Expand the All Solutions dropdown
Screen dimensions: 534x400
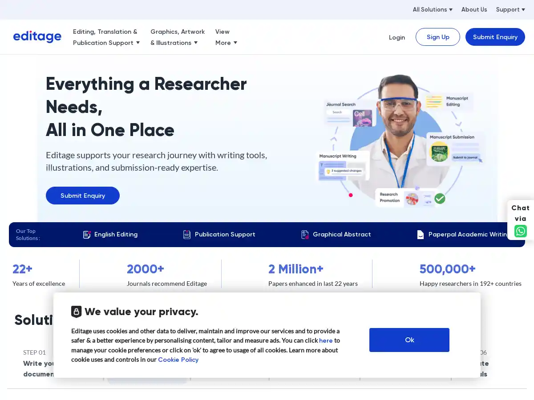pyautogui.click(x=432, y=9)
